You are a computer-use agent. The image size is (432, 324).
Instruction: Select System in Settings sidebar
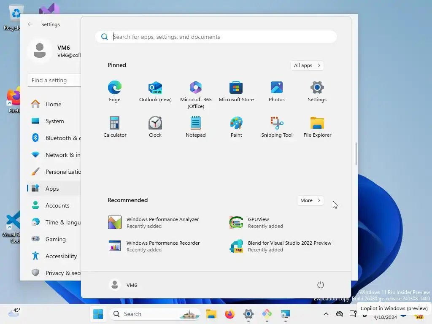[x=54, y=121]
